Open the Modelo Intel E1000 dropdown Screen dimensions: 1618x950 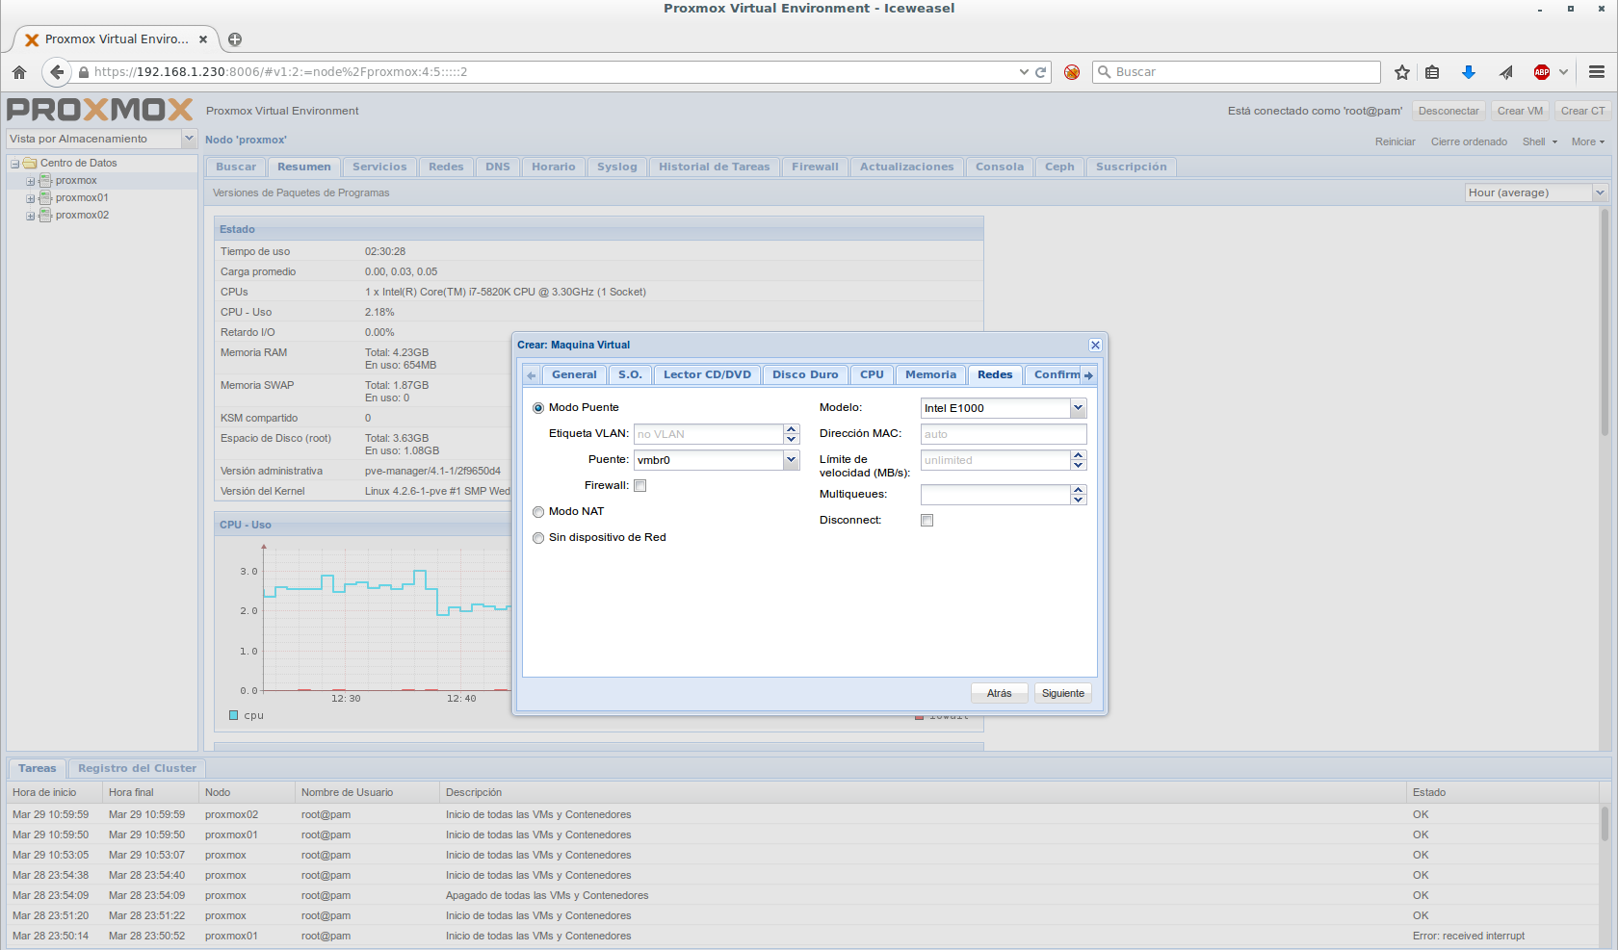pos(1078,408)
